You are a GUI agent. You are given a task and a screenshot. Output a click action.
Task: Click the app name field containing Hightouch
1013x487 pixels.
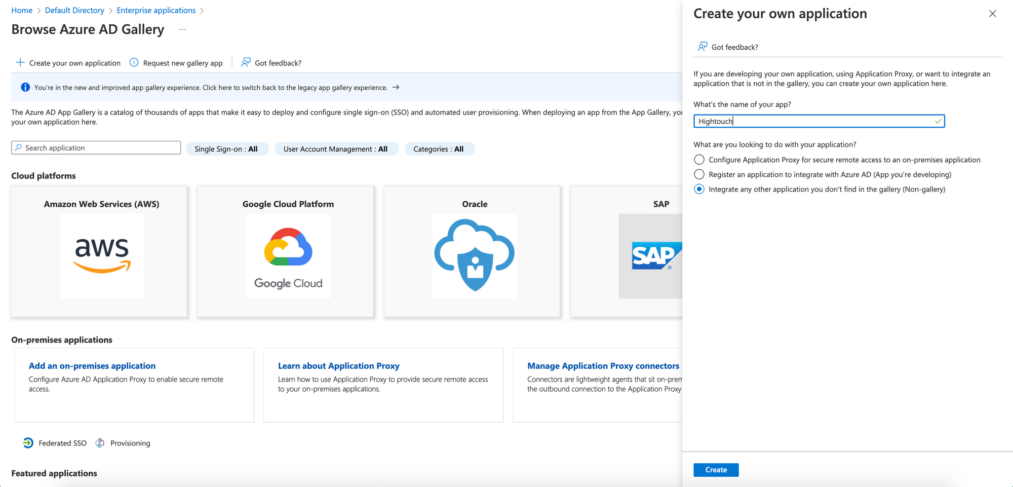(x=819, y=121)
